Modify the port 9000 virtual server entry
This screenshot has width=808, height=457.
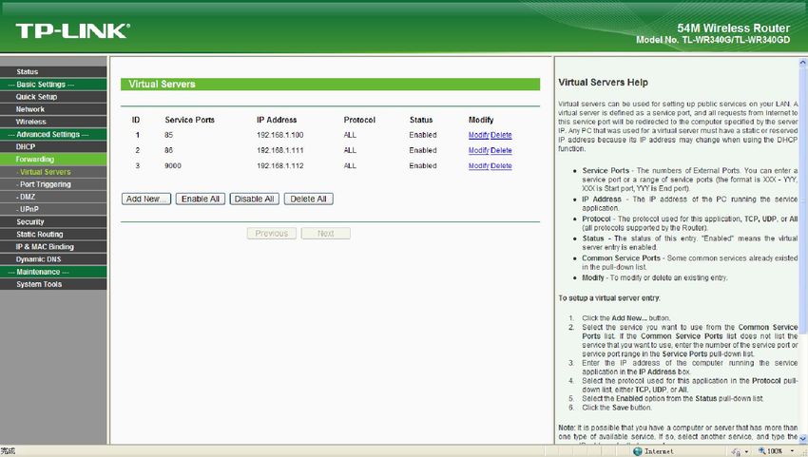(x=478, y=166)
